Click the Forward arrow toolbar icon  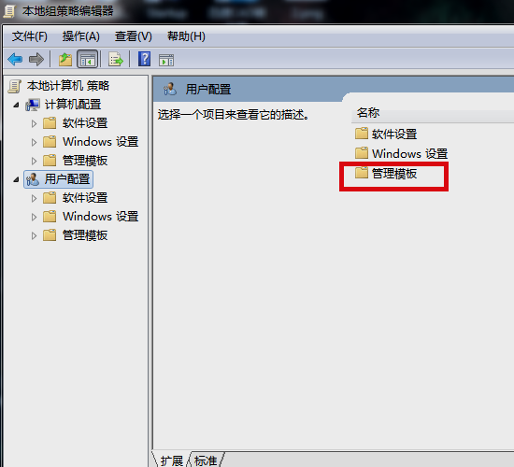(36, 60)
